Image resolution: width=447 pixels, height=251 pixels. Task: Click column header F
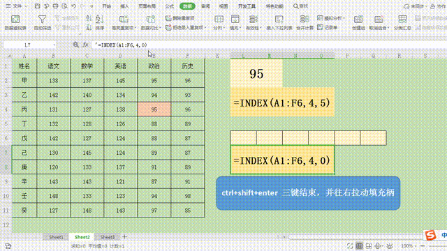187,56
